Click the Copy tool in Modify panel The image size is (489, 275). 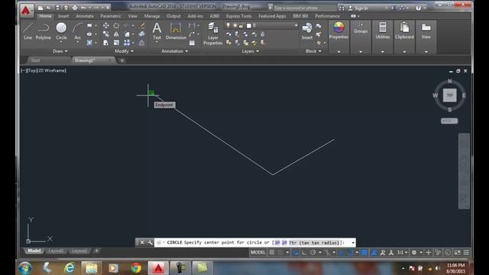coord(106,34)
